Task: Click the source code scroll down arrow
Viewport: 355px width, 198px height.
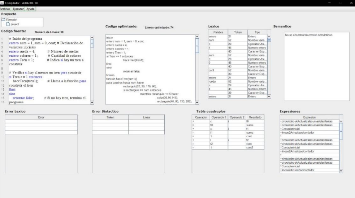Action: [x=92, y=103]
